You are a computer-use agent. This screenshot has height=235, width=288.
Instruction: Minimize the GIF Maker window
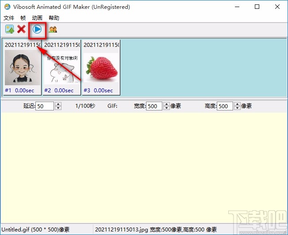click(x=237, y=7)
